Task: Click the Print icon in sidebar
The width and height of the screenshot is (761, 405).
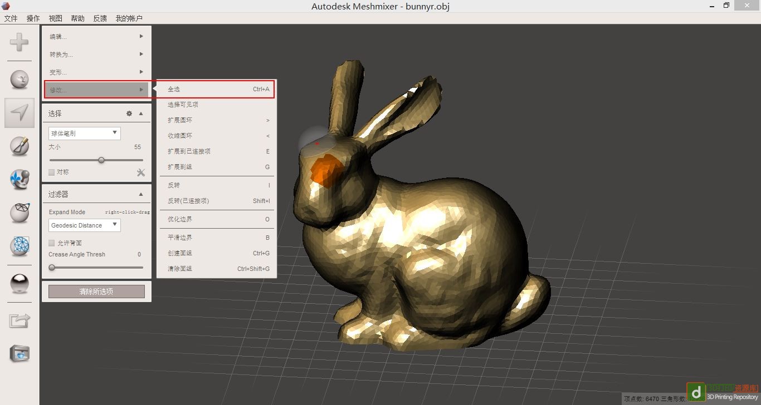Action: [x=19, y=353]
